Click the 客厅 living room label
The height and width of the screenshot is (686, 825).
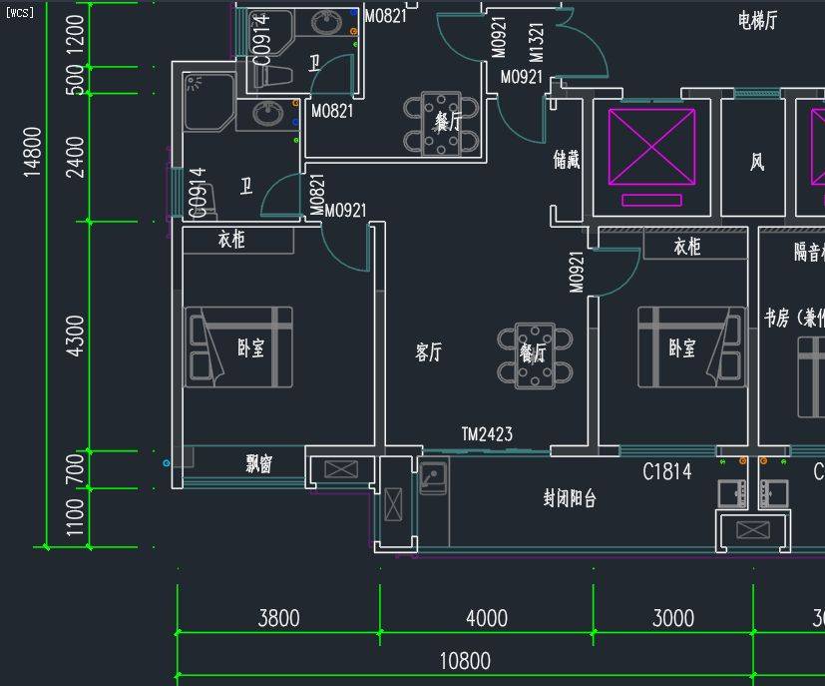428,352
